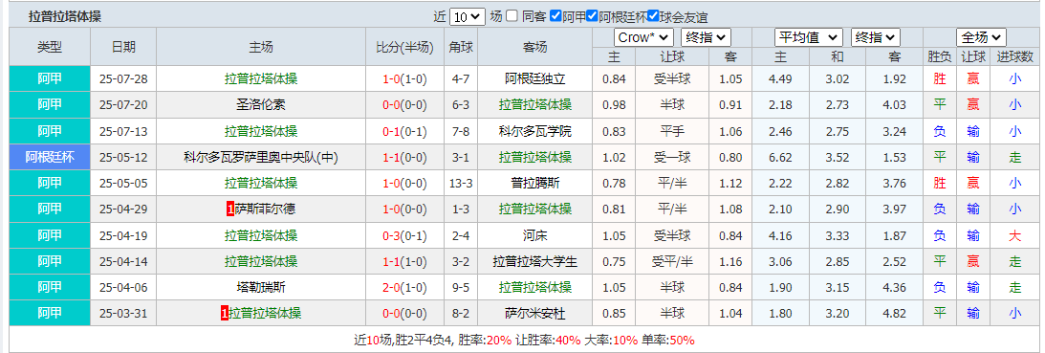Click handicap 平手 cell
This screenshot has width=1045, height=353.
pos(672,131)
